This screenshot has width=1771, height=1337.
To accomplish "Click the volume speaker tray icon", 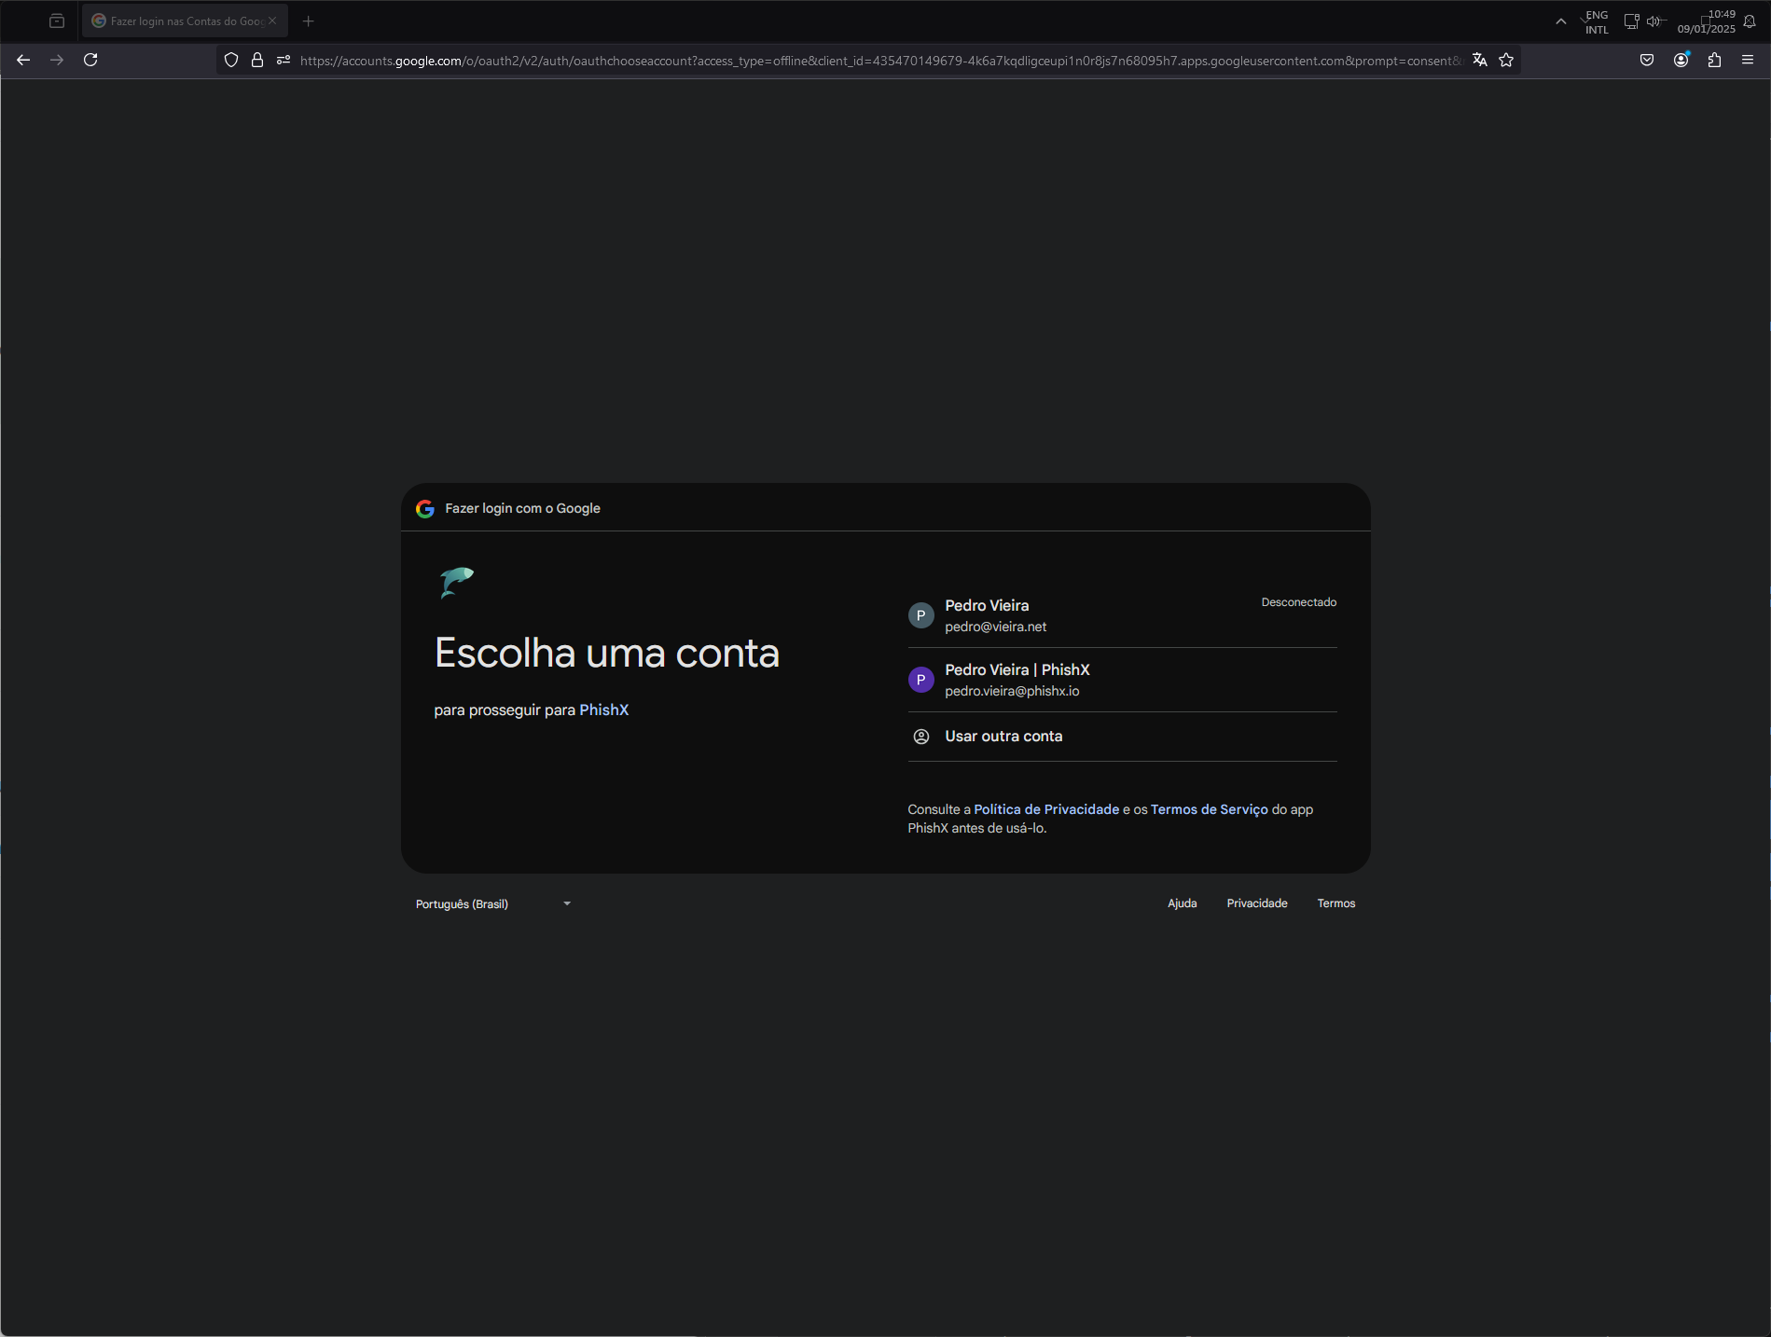I will click(1655, 21).
